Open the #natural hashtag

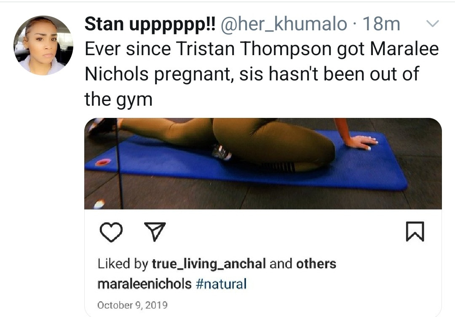click(221, 284)
